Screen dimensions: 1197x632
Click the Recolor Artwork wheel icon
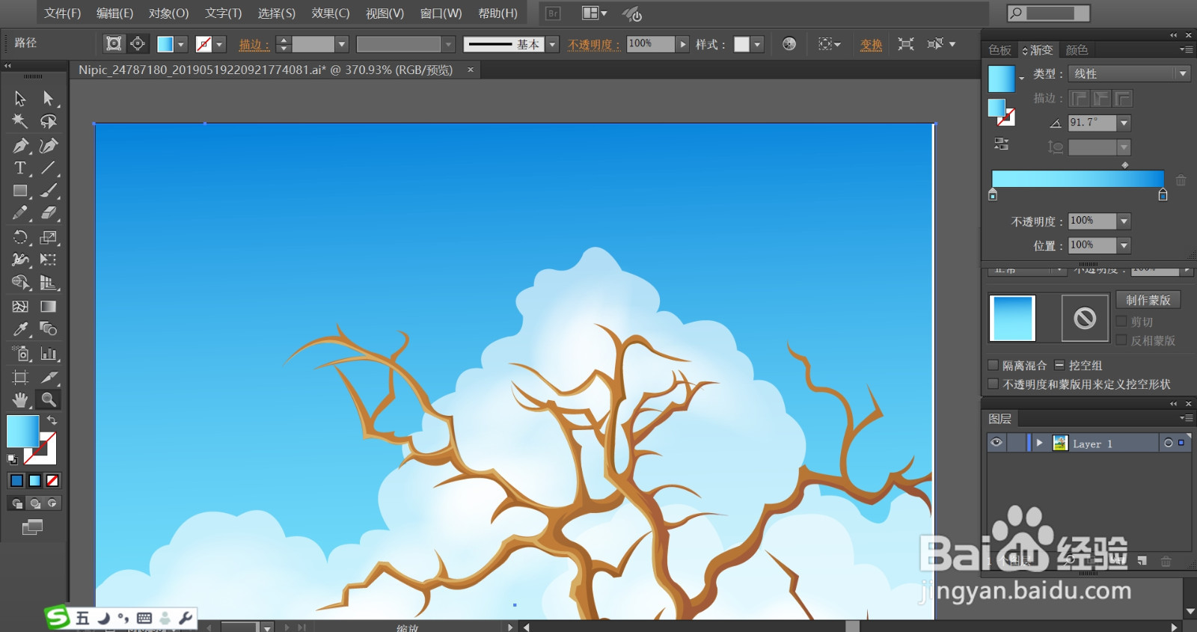click(789, 44)
